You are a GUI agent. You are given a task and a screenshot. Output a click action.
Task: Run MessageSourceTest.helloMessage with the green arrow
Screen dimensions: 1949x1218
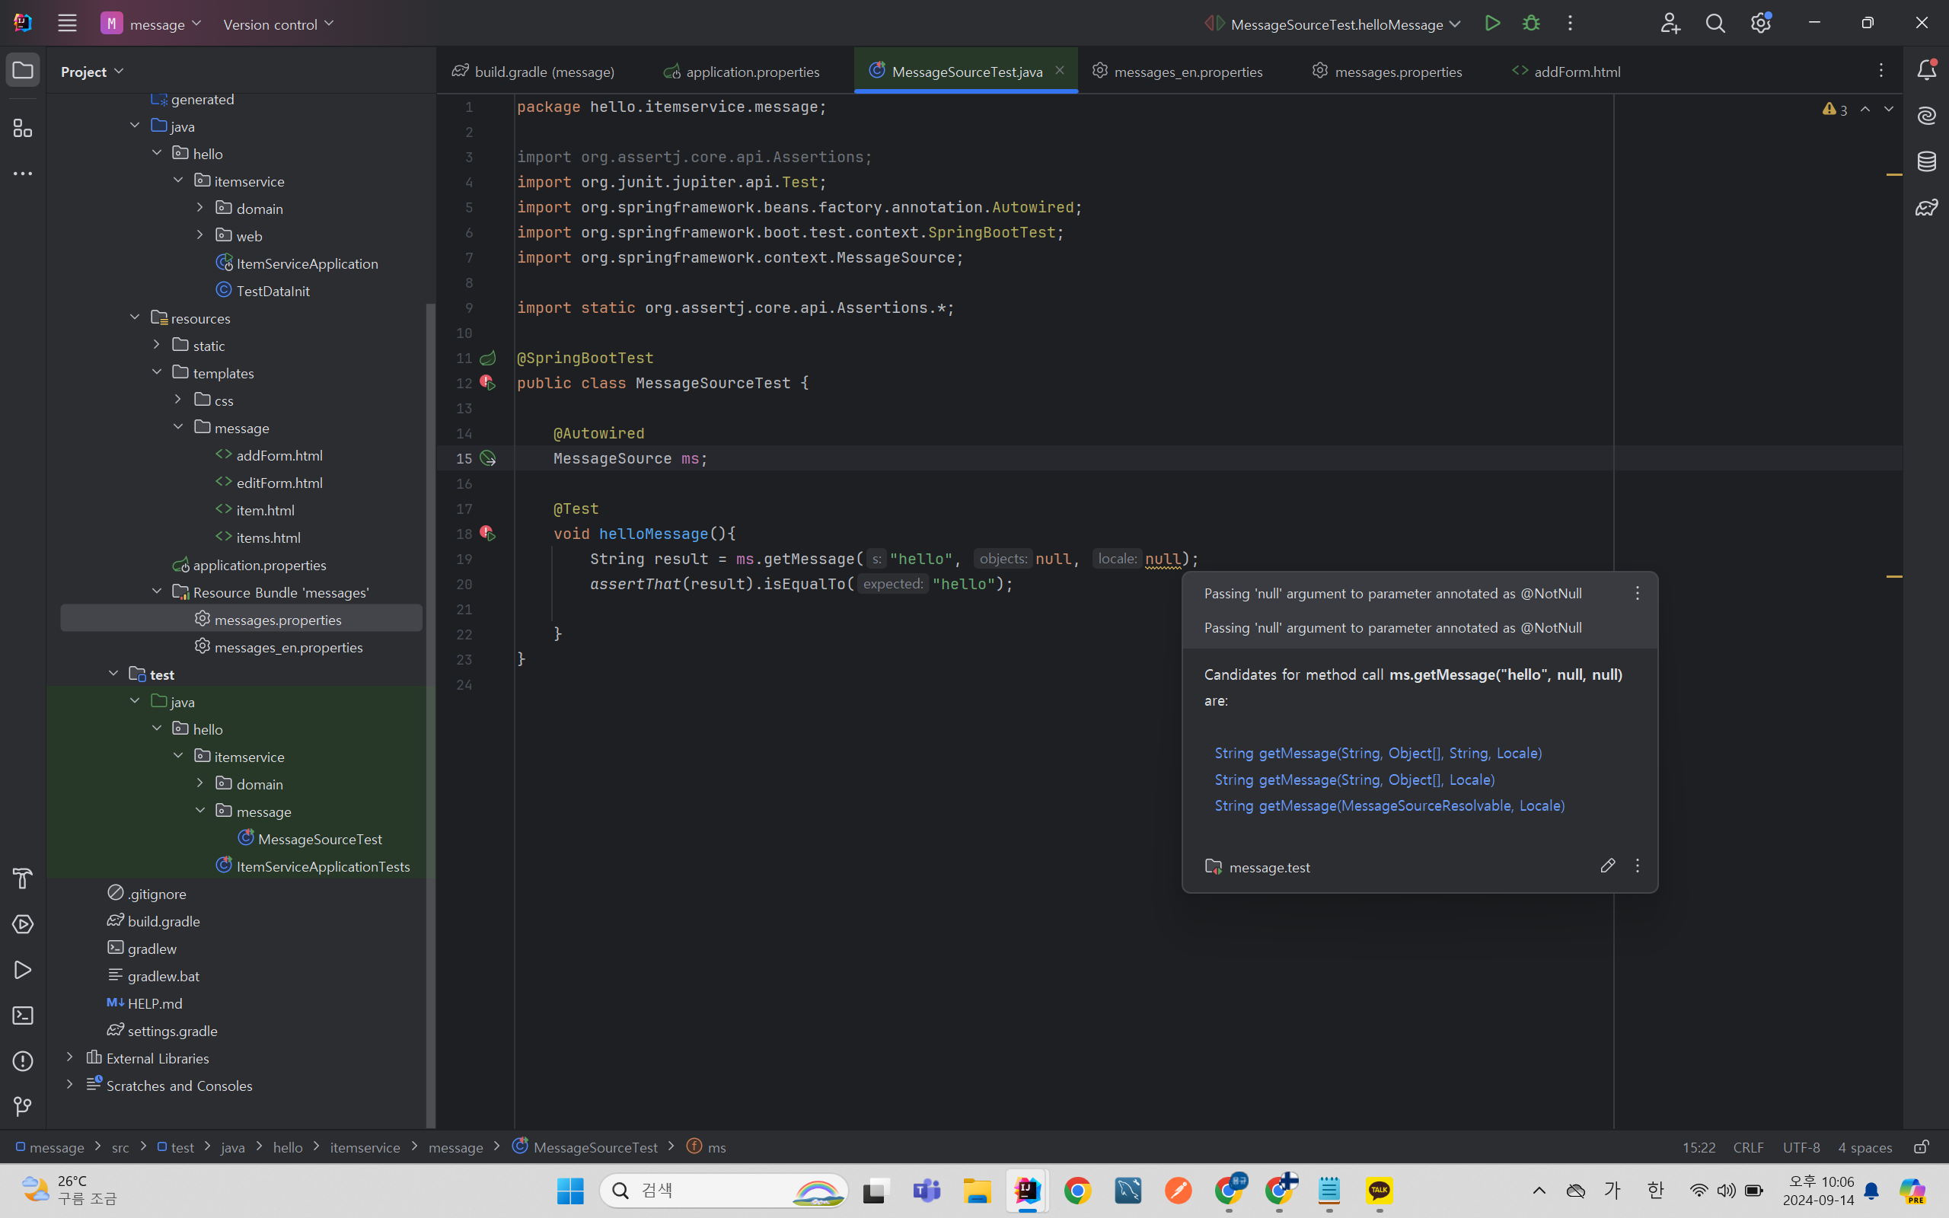[x=1492, y=24]
